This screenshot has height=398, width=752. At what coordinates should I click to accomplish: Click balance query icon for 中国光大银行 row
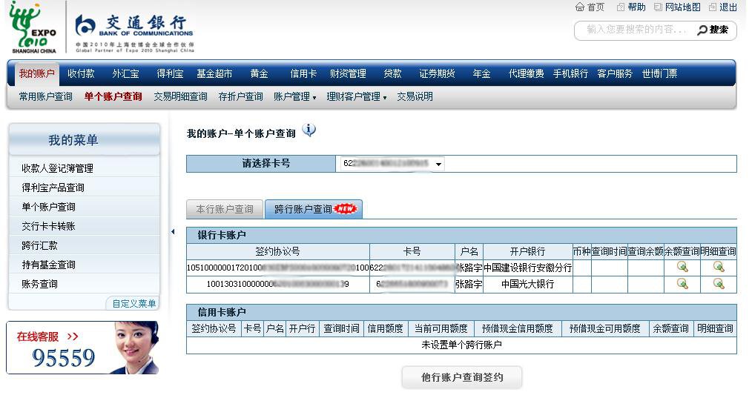click(682, 284)
